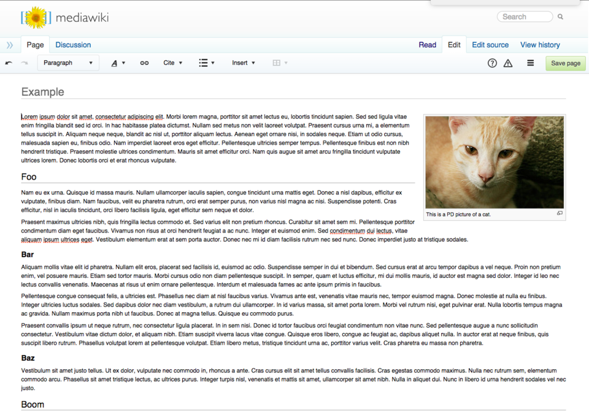Screen dimensions: 589x414
Task: Click the link chain icon
Action: (x=144, y=63)
